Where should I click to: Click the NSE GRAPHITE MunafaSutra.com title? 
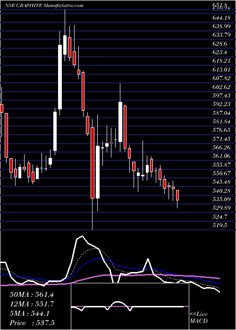[44, 6]
